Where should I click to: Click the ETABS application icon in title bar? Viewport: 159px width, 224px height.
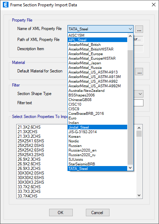coord(5,5)
